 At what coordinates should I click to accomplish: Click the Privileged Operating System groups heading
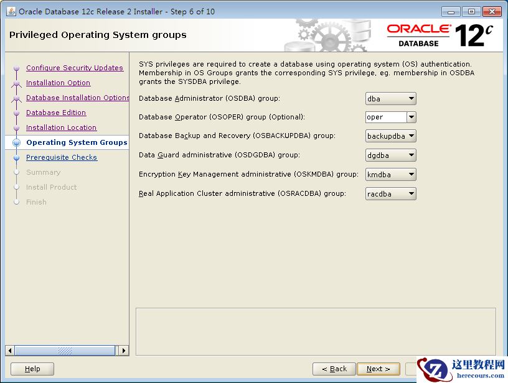(x=98, y=35)
